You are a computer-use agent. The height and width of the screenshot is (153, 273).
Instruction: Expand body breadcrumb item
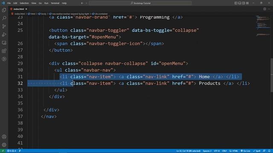coord(42,14)
